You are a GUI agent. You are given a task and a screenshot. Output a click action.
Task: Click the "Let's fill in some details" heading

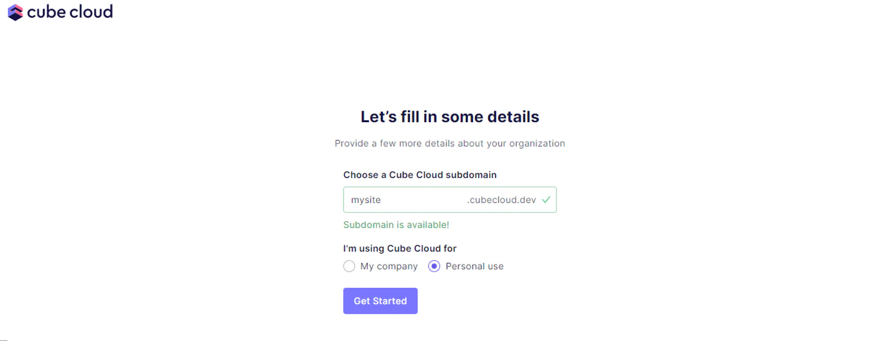click(450, 117)
